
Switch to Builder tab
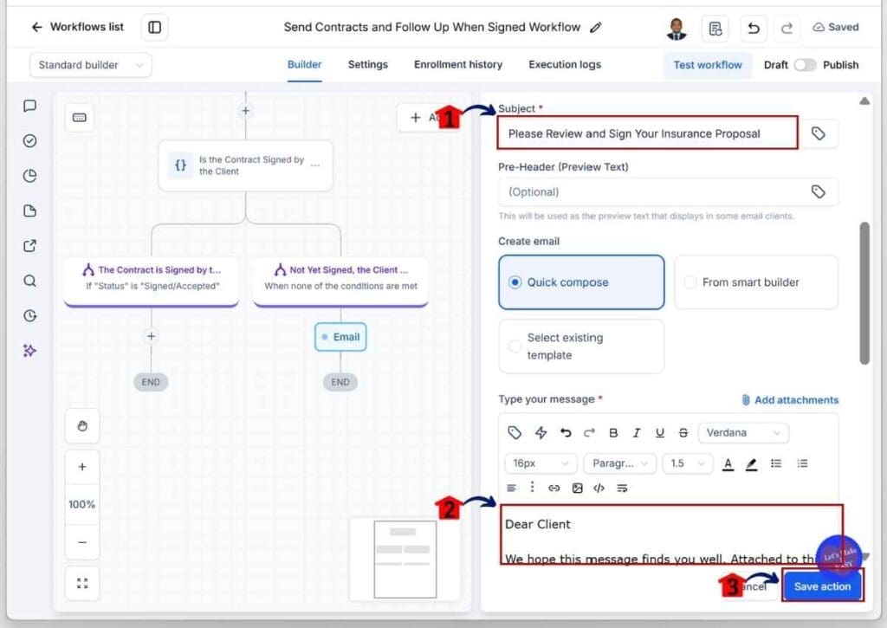pos(304,64)
